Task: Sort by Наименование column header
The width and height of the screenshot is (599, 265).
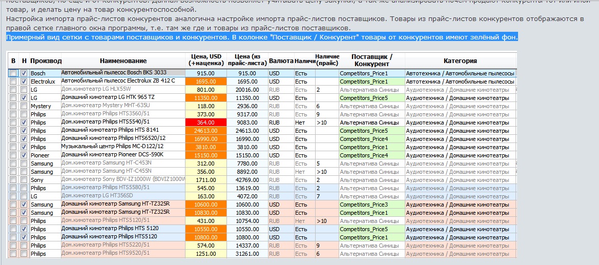Action: click(x=123, y=61)
